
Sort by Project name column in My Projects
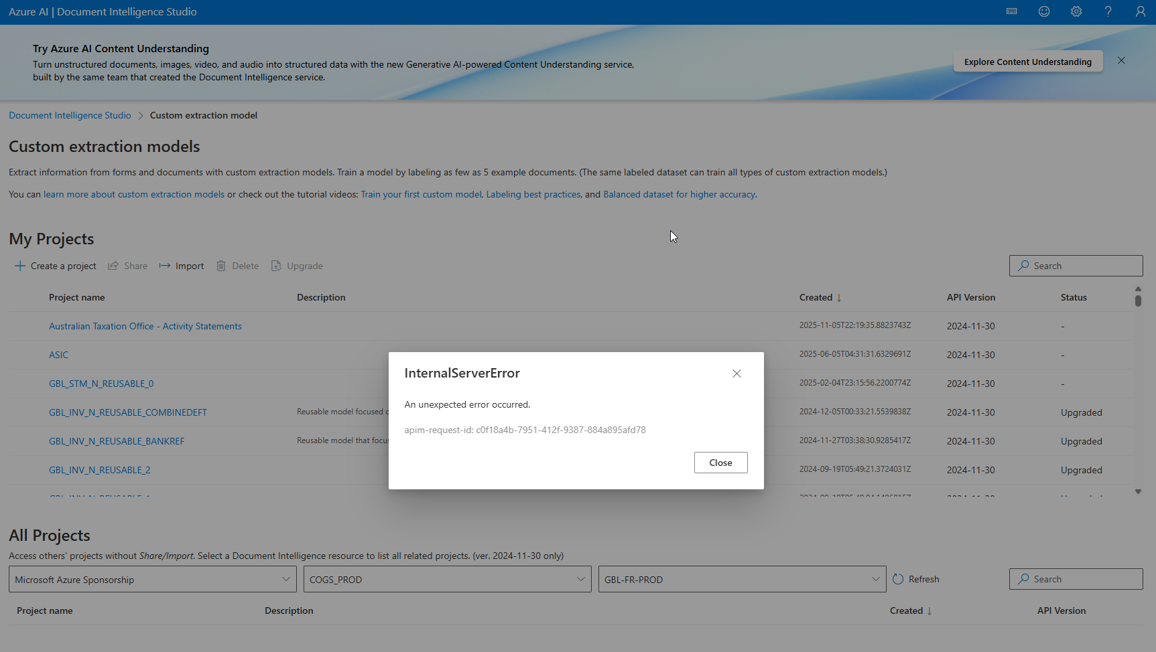coord(76,297)
